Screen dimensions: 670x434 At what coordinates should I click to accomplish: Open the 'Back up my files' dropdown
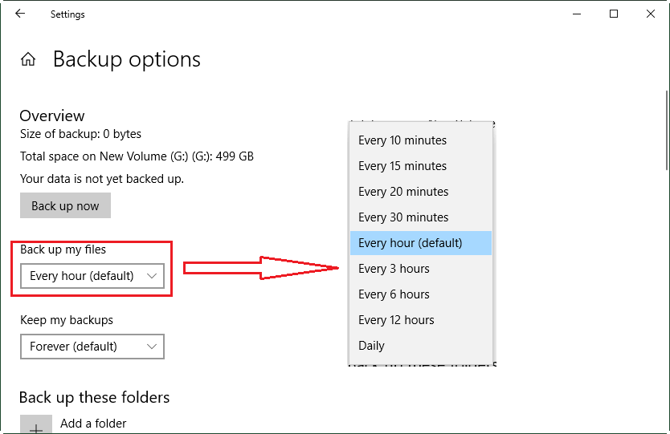coord(92,276)
